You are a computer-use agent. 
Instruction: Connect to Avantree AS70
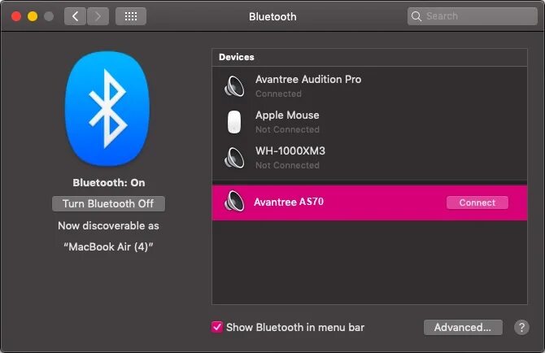477,203
